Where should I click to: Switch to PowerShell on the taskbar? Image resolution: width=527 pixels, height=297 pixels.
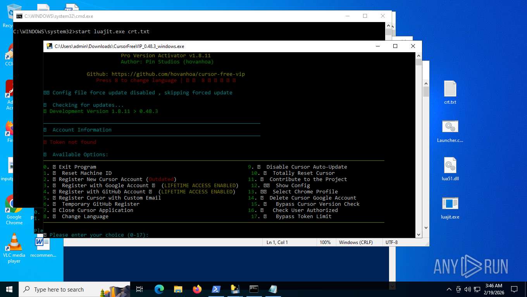[216, 289]
